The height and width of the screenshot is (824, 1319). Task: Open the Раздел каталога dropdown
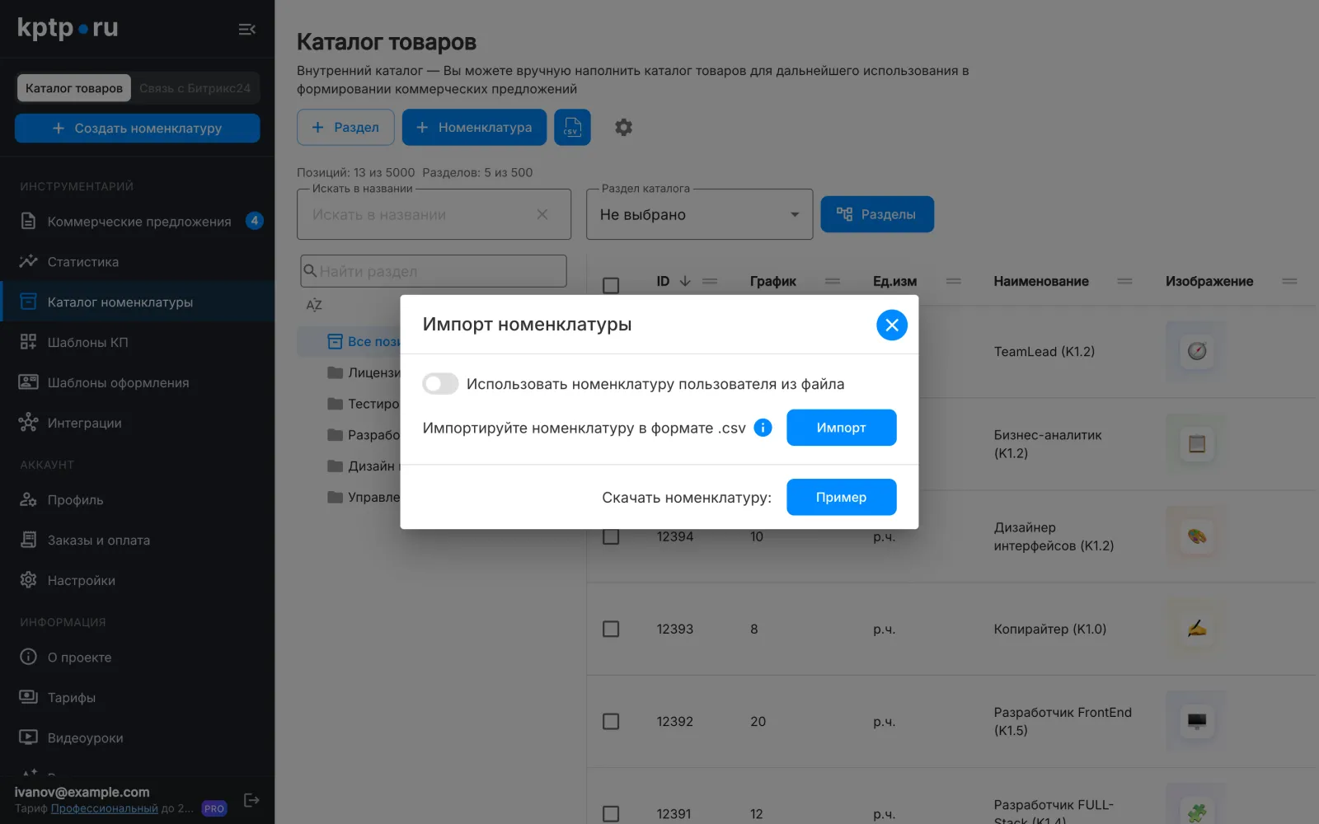click(699, 214)
